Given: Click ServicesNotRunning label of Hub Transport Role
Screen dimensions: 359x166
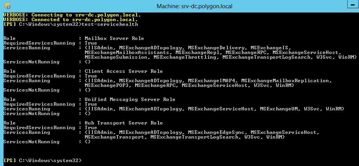Looking at the screenshot, I should pyautogui.click(x=31, y=142).
